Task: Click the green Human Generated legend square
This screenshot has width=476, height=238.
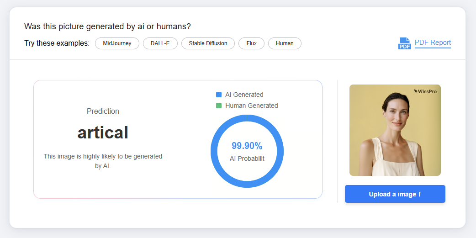Action: pyautogui.click(x=219, y=106)
